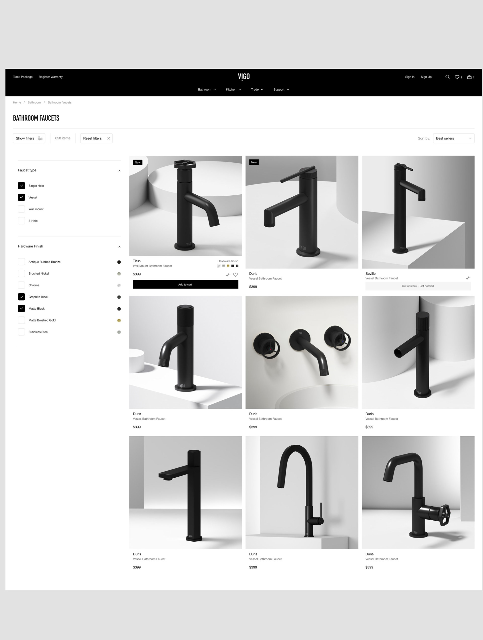Open the shopping cart icon
Screen dimensions: 483x640
[x=469, y=77]
